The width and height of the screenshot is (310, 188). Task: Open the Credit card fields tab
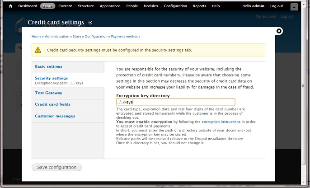[53, 104]
